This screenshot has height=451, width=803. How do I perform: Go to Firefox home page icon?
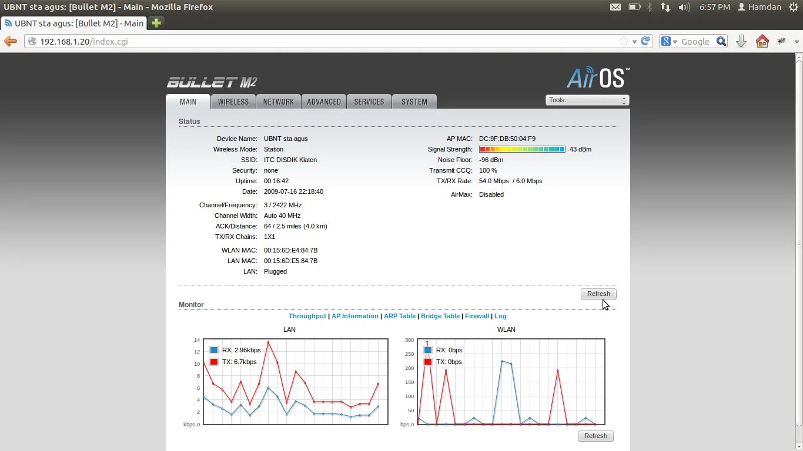pyautogui.click(x=762, y=41)
